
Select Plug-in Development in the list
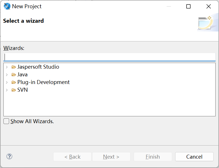(43, 82)
